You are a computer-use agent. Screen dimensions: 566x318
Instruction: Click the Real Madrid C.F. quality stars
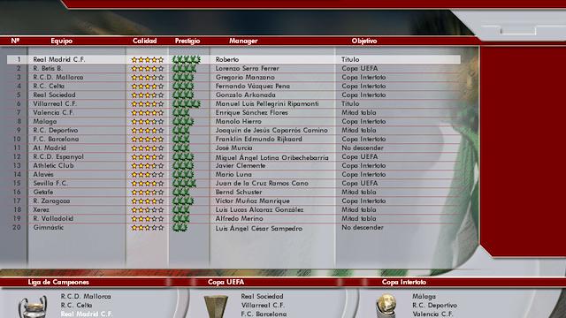click(148, 59)
